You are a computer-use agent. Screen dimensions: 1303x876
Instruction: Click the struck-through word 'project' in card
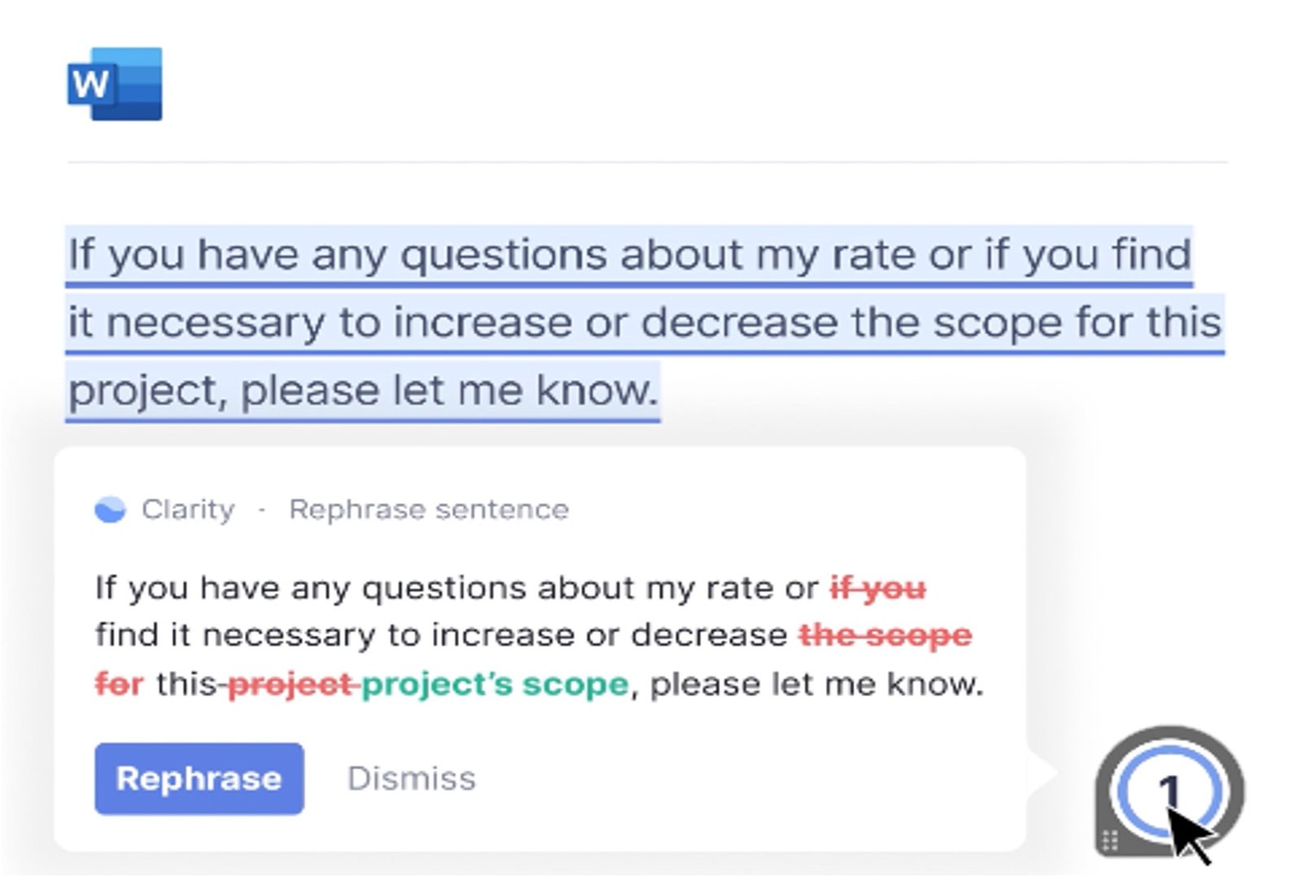pos(292,685)
